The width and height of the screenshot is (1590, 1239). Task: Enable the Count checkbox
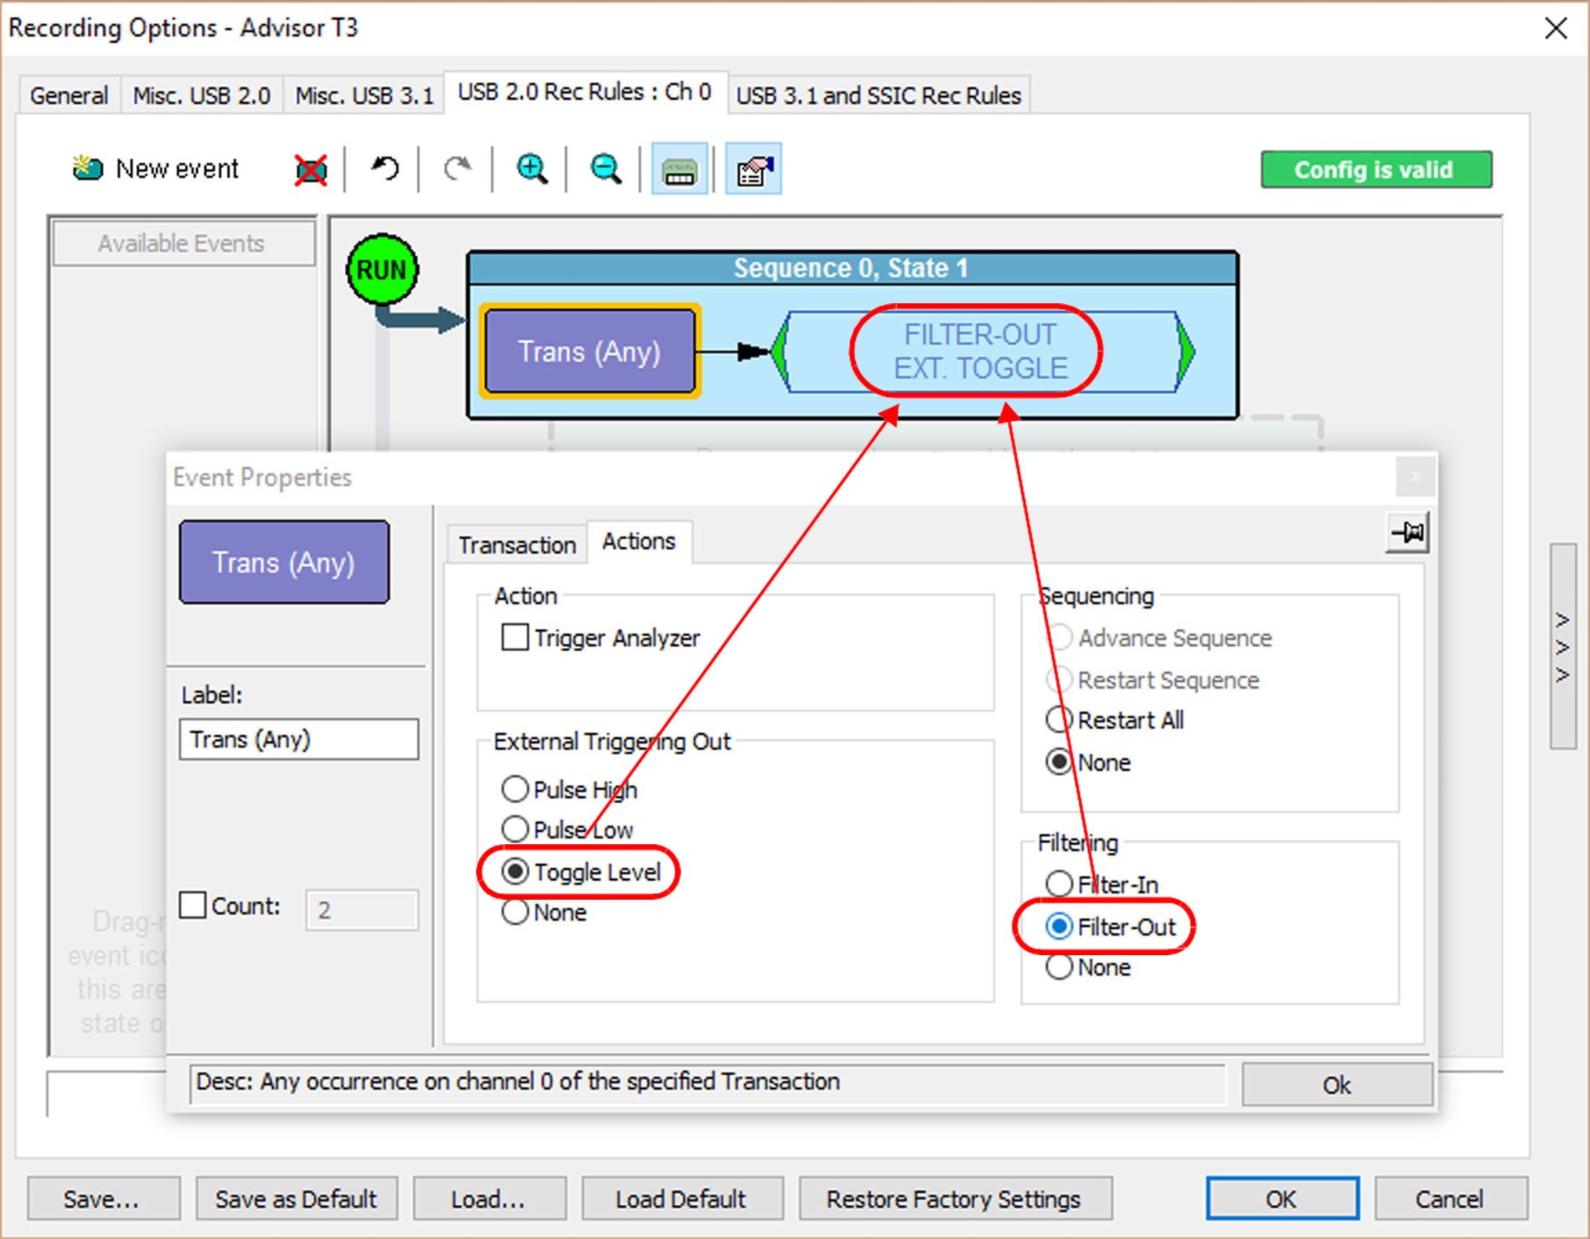click(x=193, y=905)
